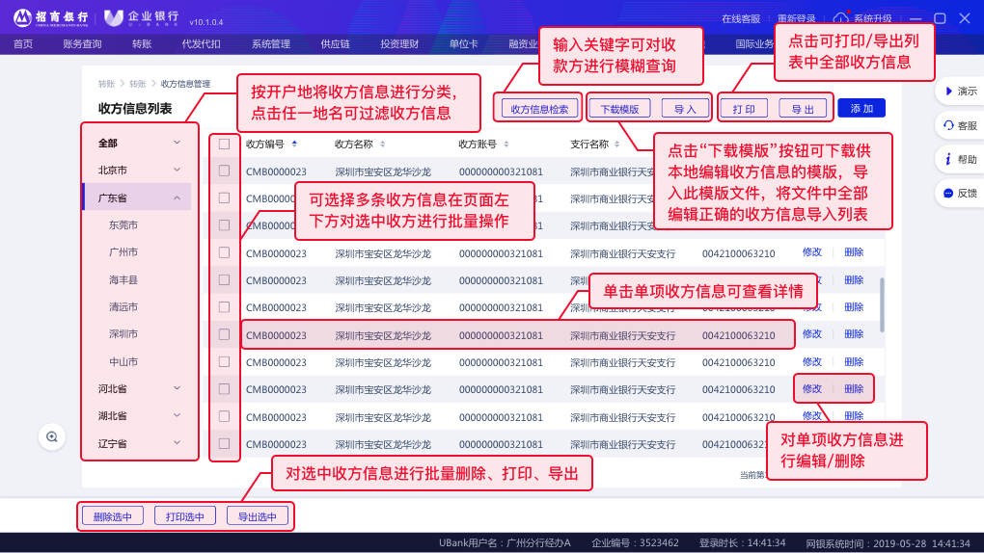Screen dimensions: 984x553
Task: Expand the 河北省 province group
Action: [177, 388]
